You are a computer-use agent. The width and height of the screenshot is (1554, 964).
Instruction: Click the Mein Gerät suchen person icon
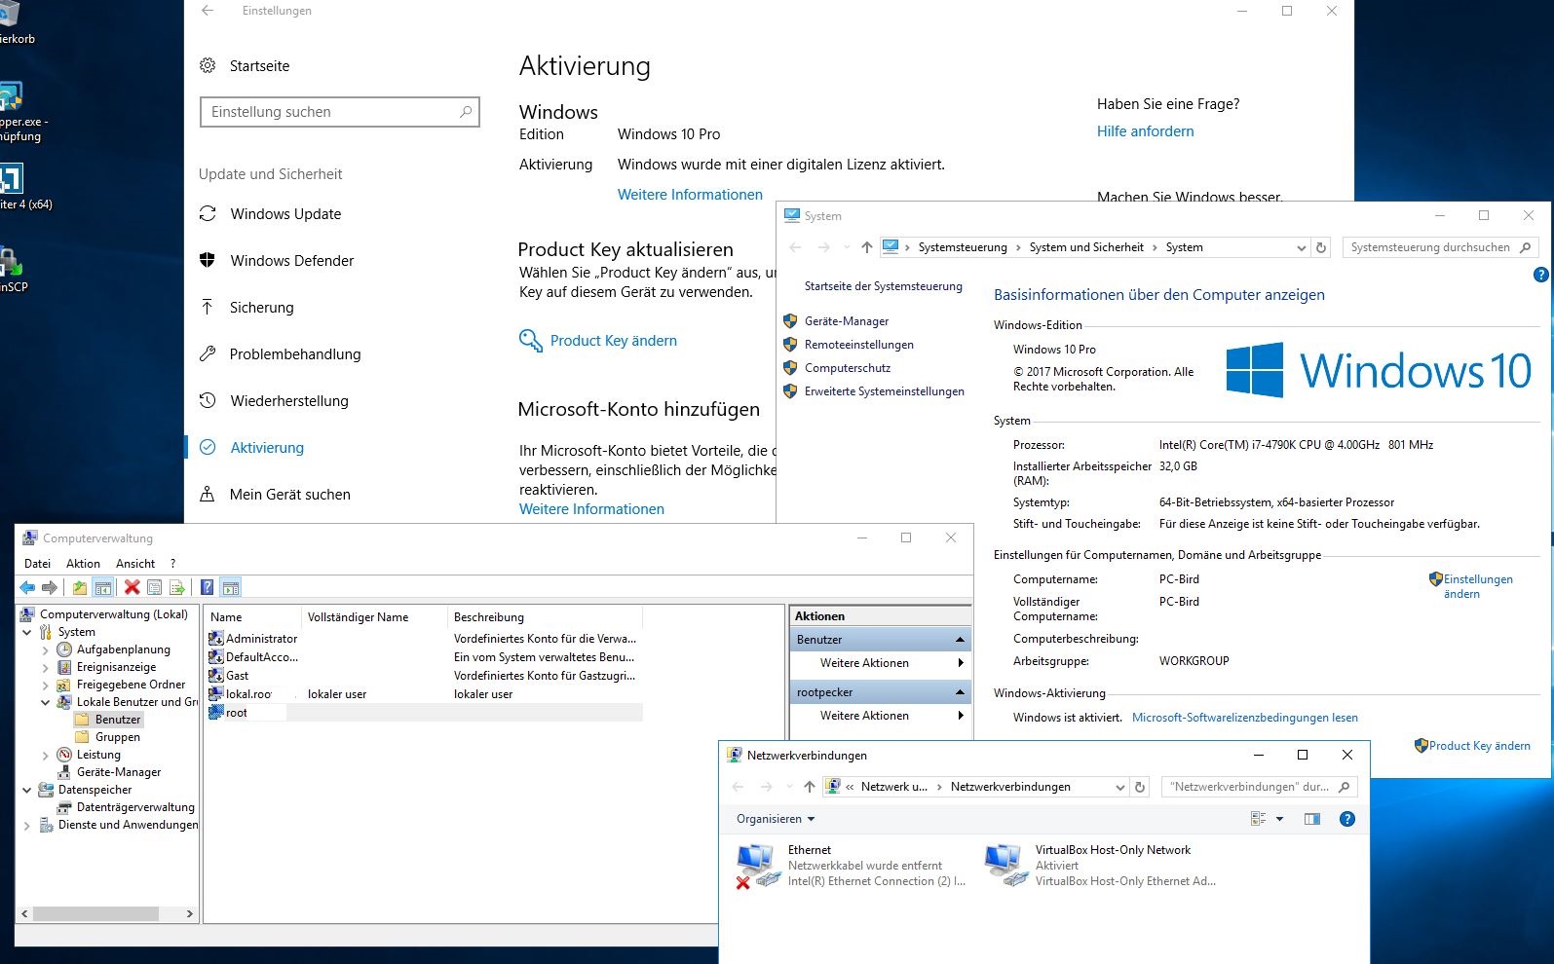click(207, 494)
